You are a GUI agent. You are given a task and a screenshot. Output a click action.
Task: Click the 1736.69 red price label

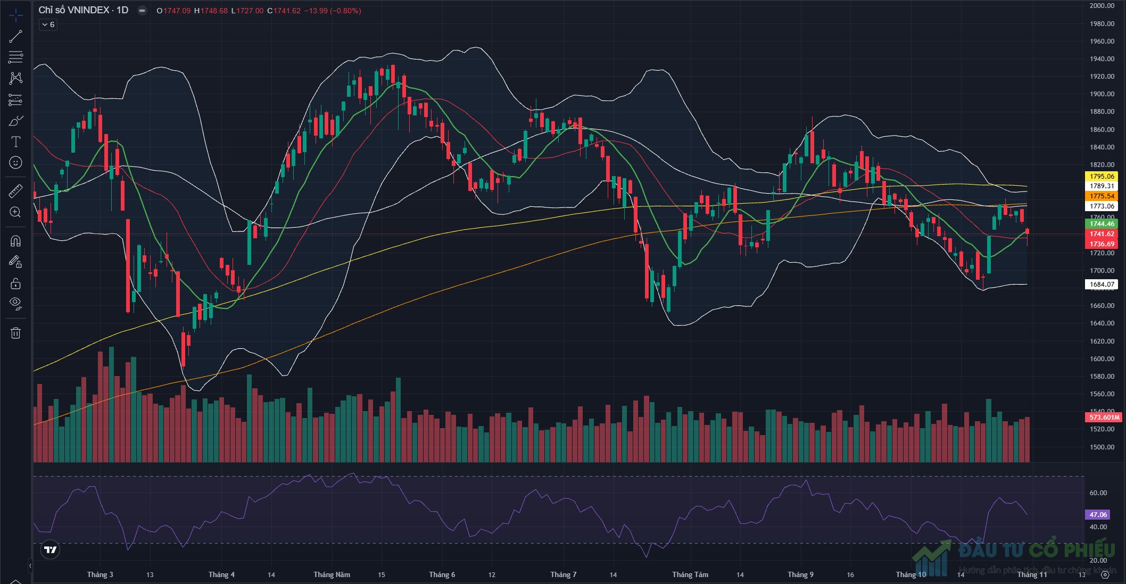pyautogui.click(x=1102, y=244)
